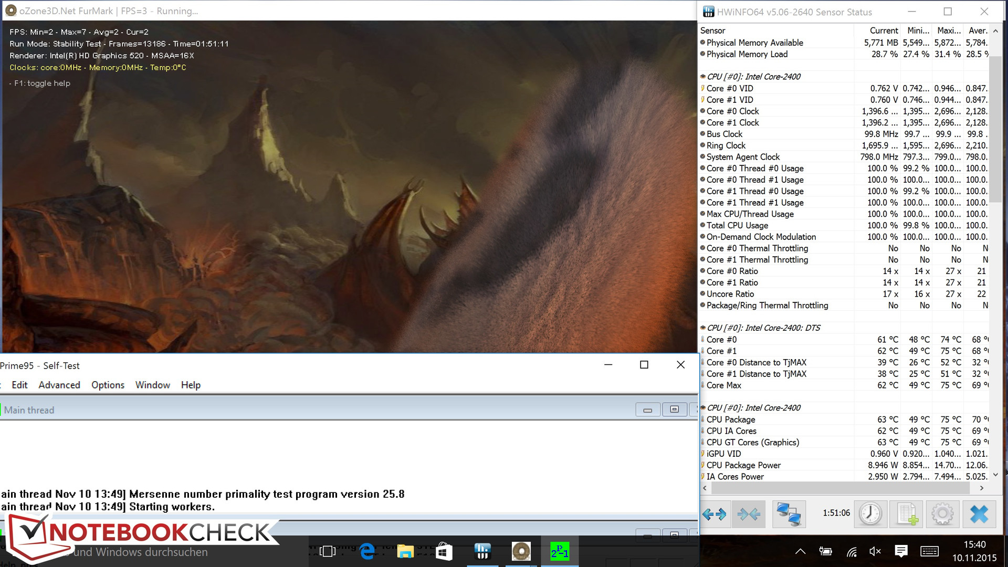Click the Action Center notification icon
The width and height of the screenshot is (1008, 567).
click(x=901, y=551)
